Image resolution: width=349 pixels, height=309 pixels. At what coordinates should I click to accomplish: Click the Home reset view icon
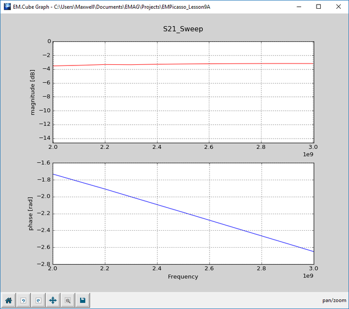coord(8,300)
